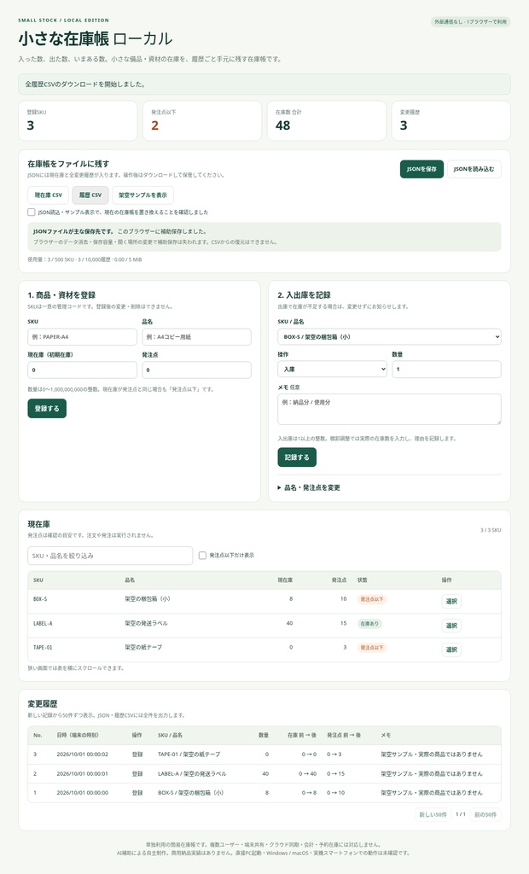The image size is (529, 874).
Task: Click the timestamp 2026/10/01 00:00:02
Action: pos(83,755)
